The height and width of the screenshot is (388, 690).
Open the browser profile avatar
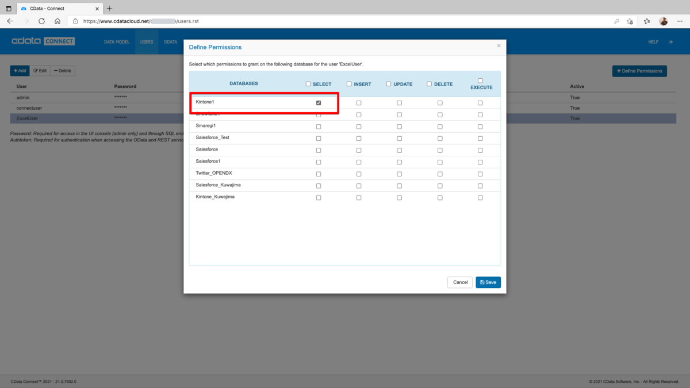pyautogui.click(x=663, y=21)
